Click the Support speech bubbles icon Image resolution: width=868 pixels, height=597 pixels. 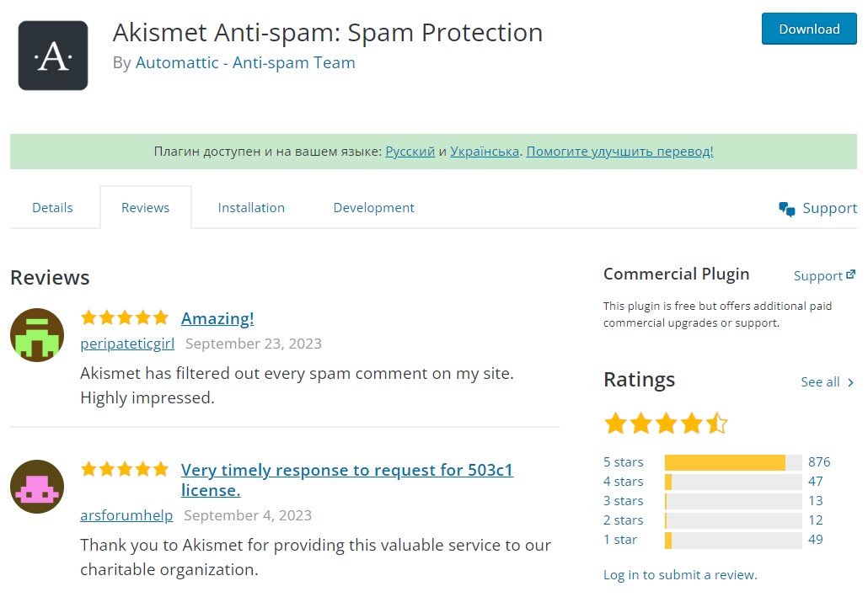coord(786,209)
